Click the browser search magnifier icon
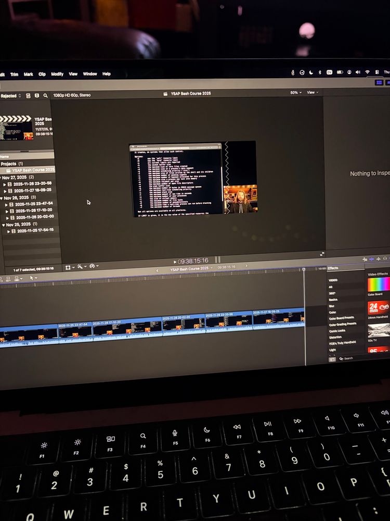390x521 pixels. pos(45,96)
